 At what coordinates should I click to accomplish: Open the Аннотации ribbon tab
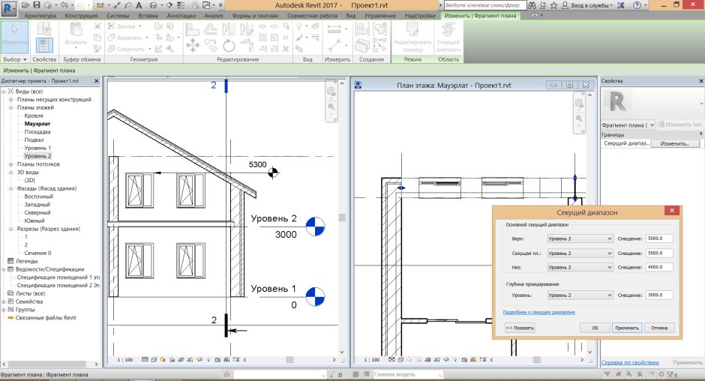coord(181,16)
